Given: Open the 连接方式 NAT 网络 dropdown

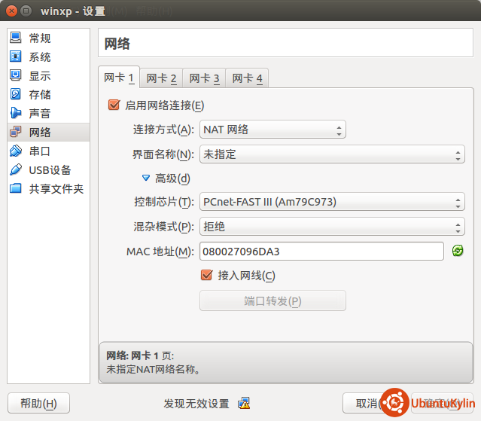Looking at the screenshot, I should point(272,130).
